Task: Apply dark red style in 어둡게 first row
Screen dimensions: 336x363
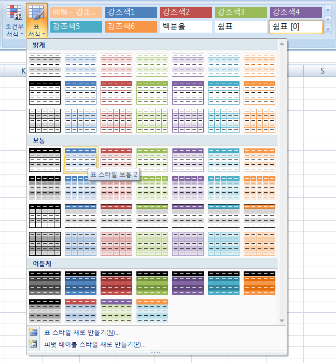Action: point(116,283)
